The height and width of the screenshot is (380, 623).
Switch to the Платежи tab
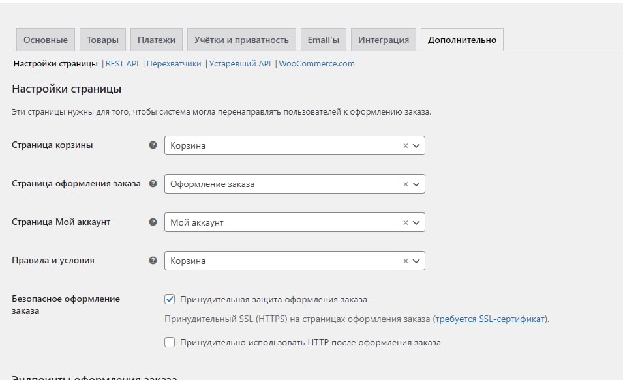pyautogui.click(x=156, y=40)
